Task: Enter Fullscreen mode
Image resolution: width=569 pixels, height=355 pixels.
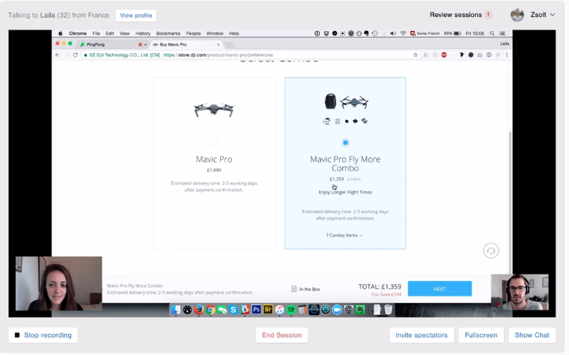Action: pos(481,335)
